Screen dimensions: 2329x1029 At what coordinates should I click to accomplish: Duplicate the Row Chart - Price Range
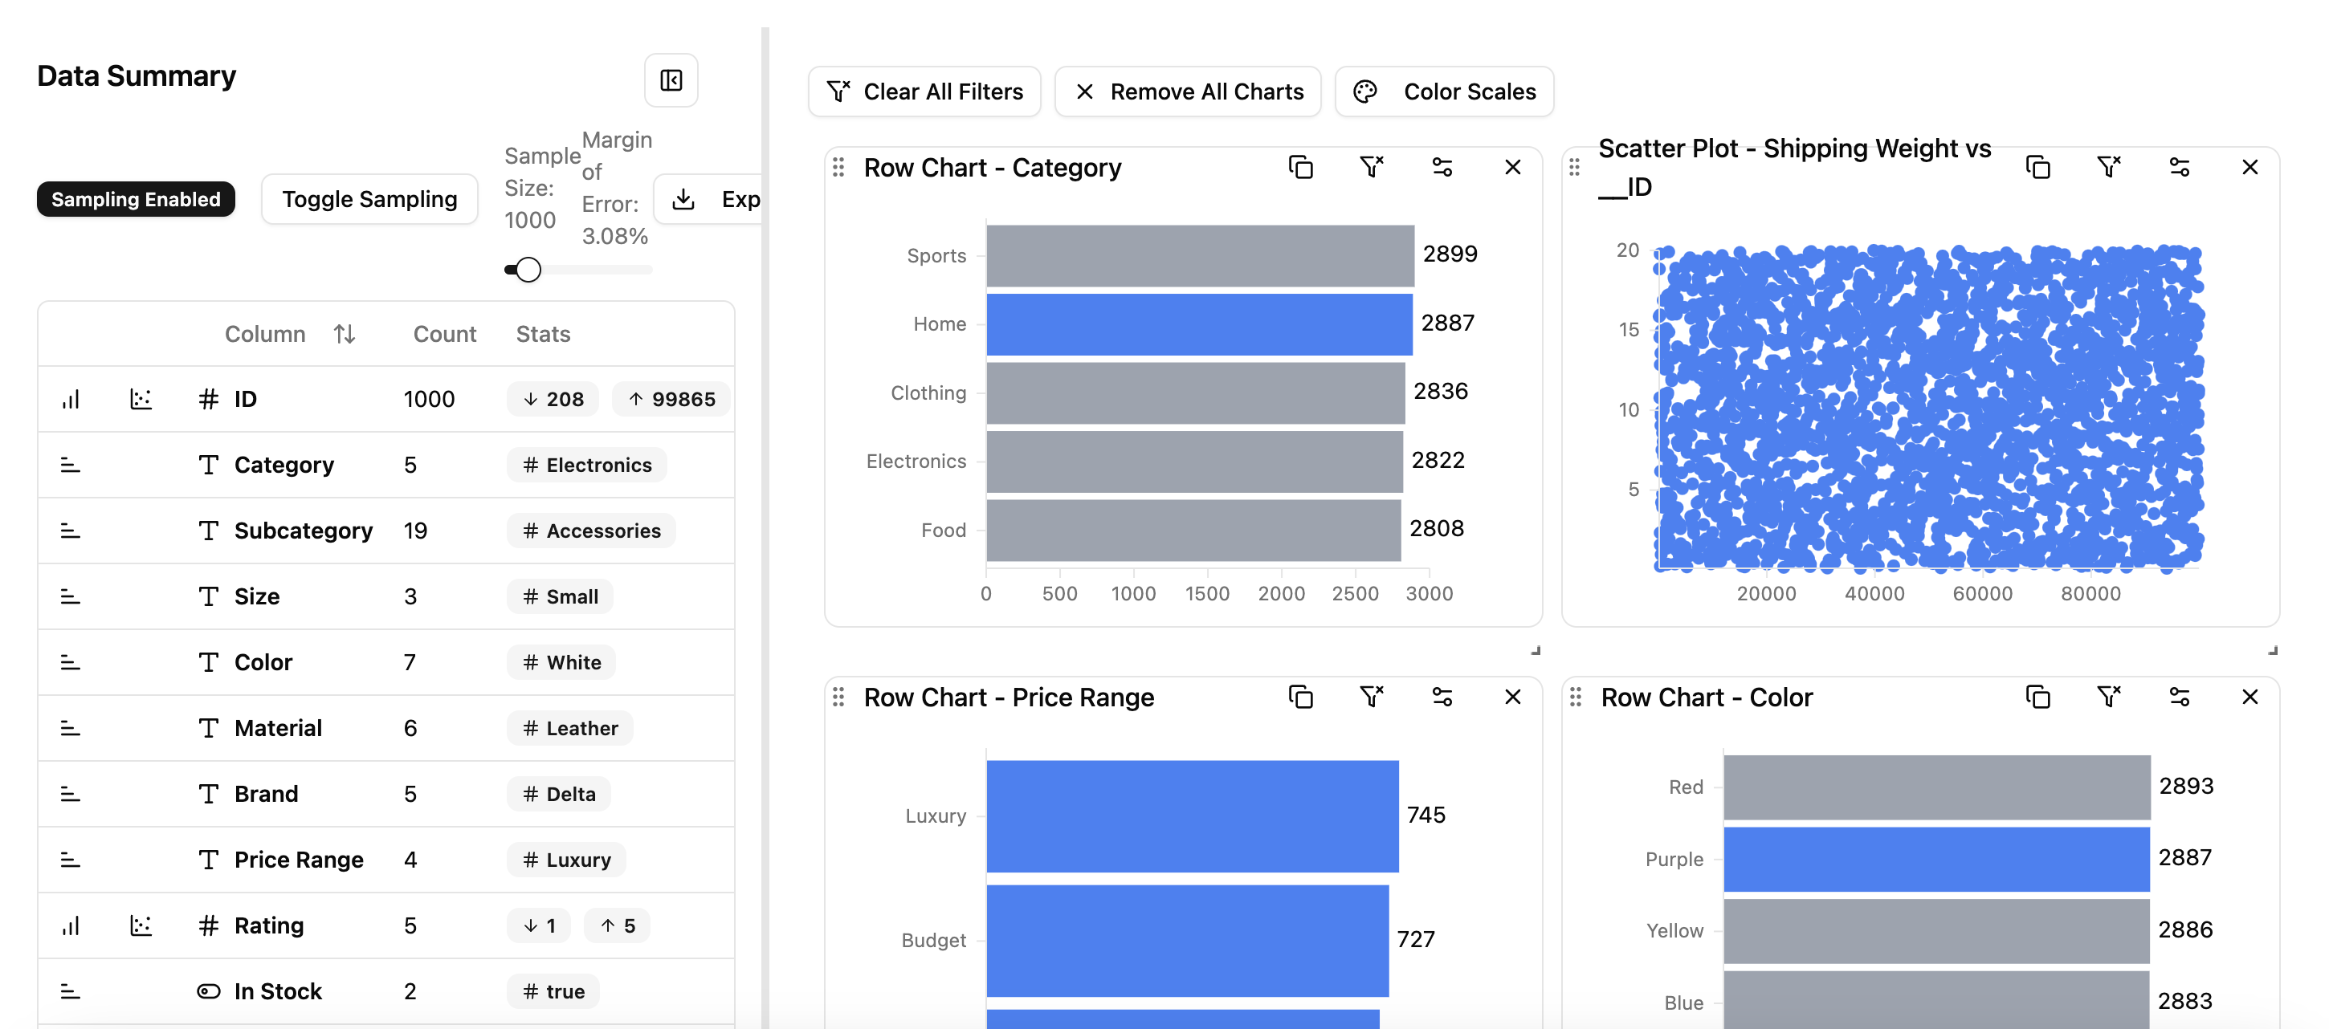click(1300, 698)
